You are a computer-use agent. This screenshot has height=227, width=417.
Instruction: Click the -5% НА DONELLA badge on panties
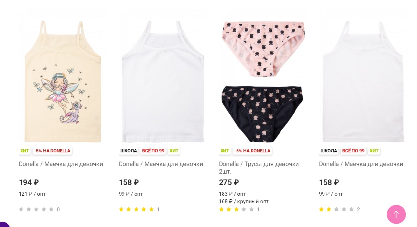pos(252,151)
